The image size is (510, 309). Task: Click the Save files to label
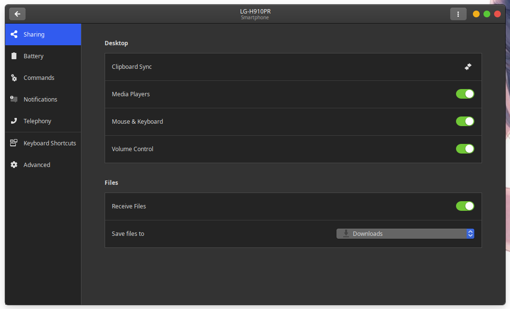[x=128, y=233]
